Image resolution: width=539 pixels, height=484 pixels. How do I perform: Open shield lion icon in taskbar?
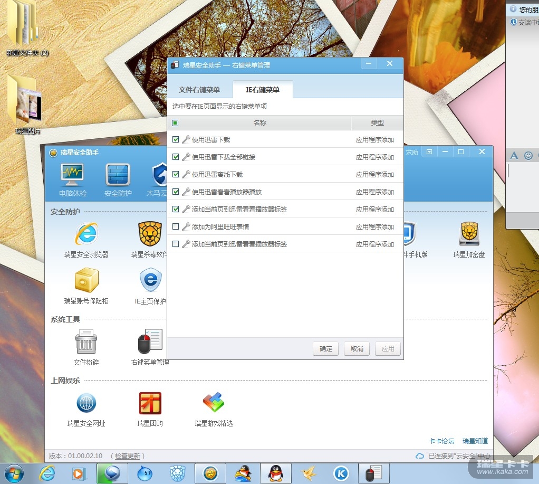coord(178,473)
